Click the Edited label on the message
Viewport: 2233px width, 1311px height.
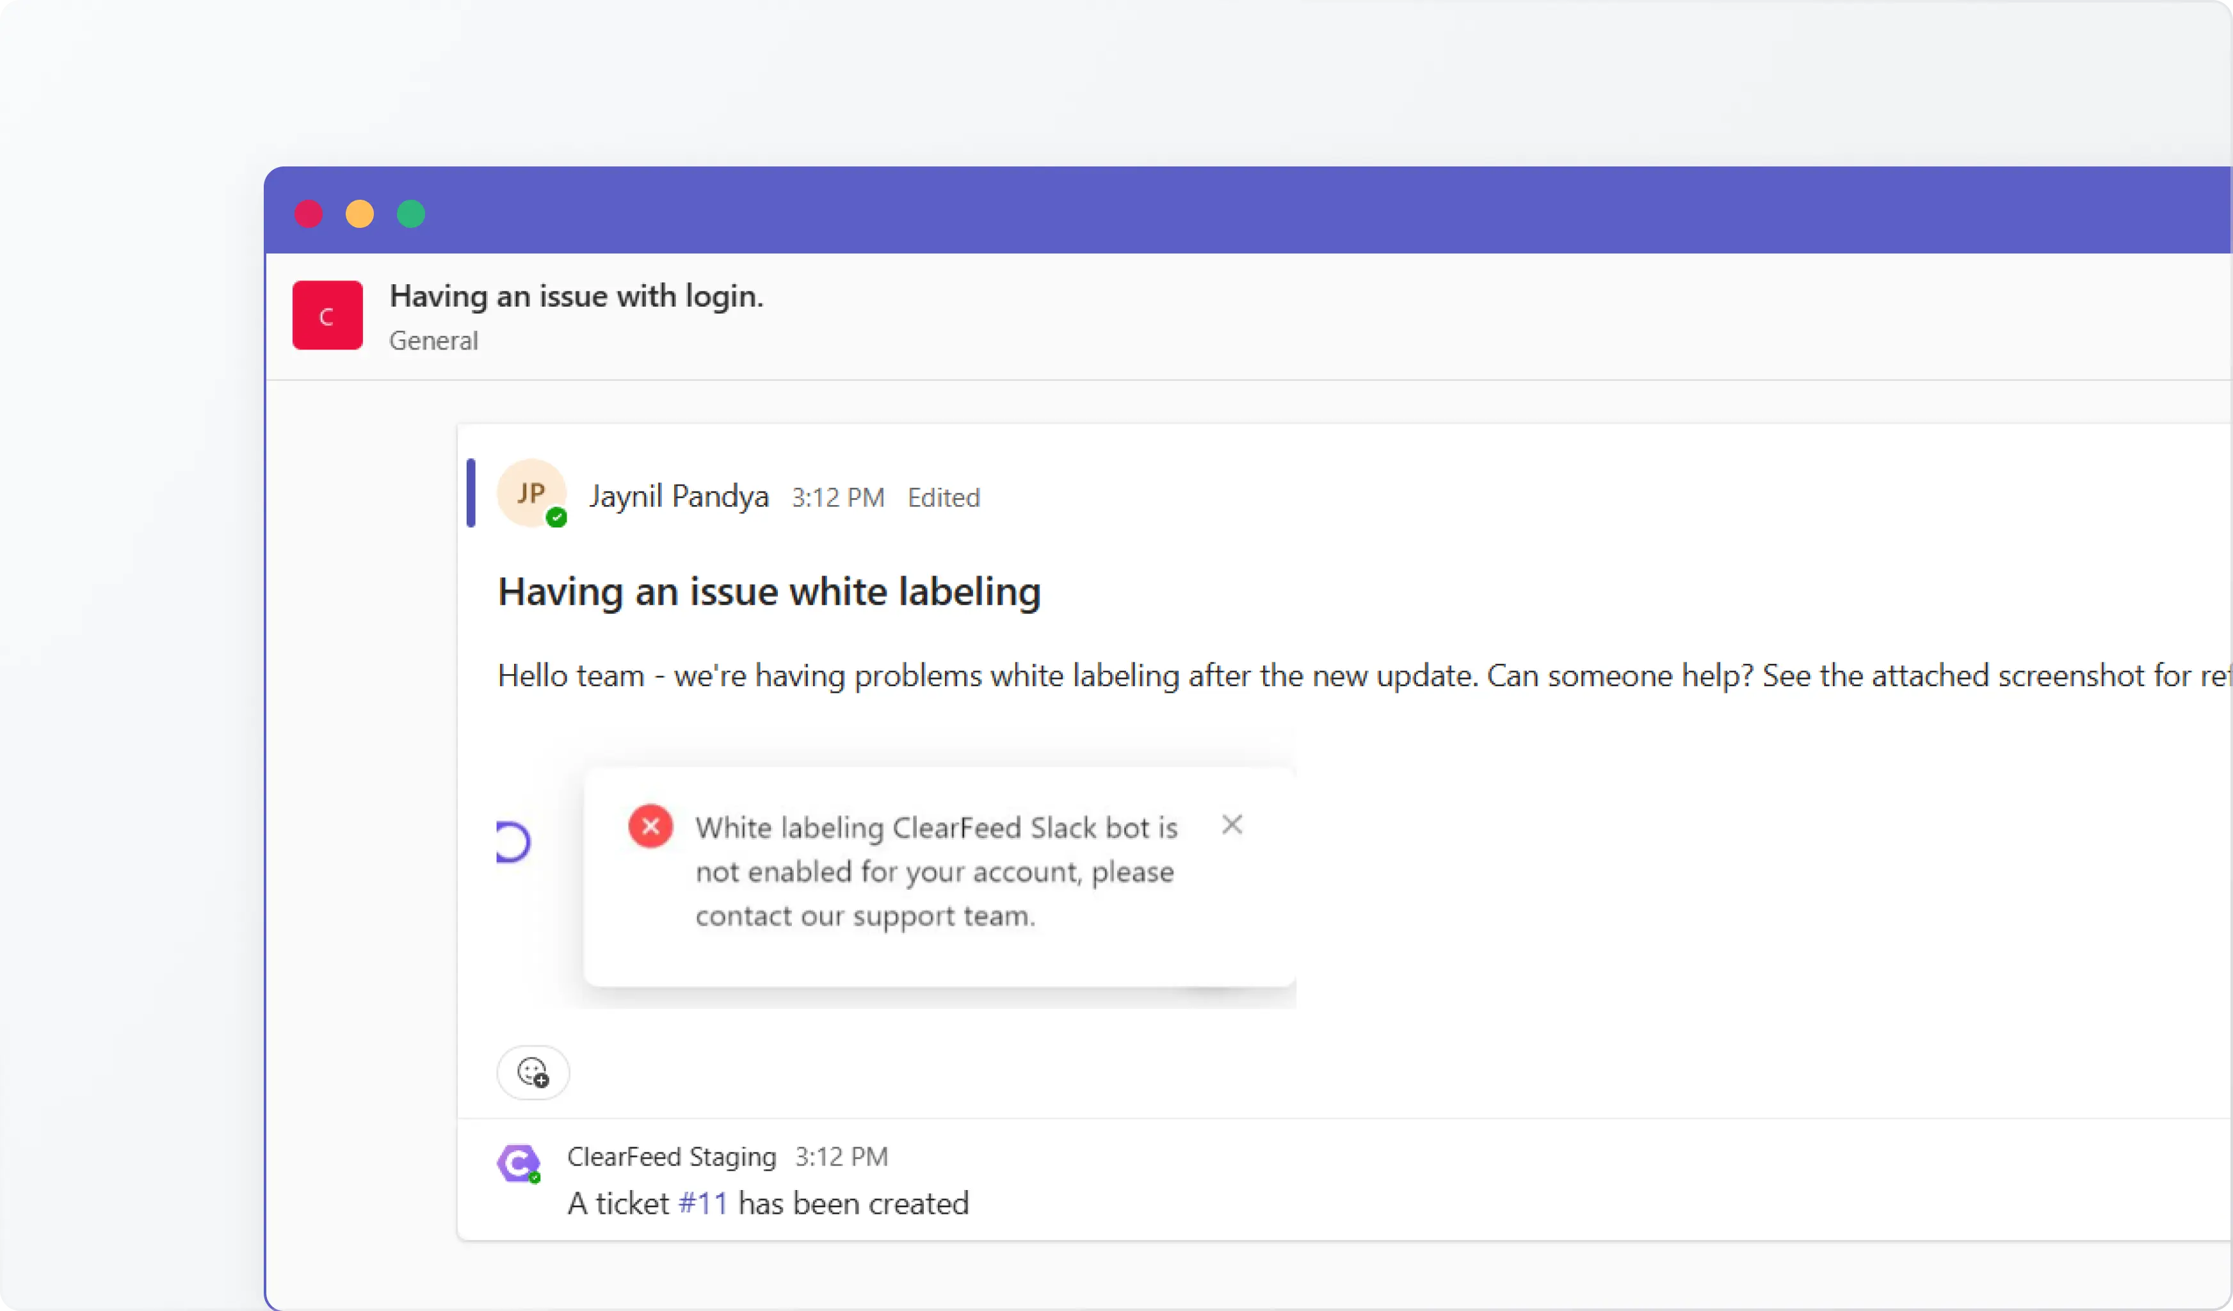[x=943, y=498]
